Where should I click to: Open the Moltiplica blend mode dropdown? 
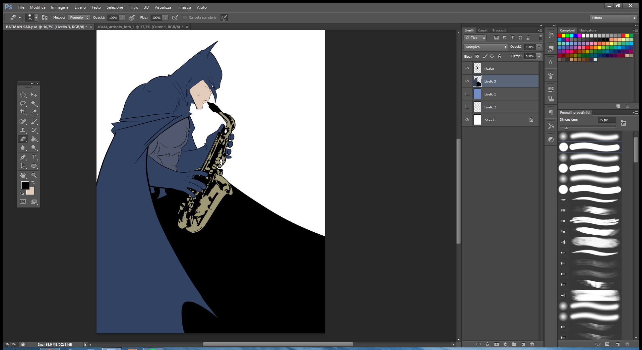tap(485, 47)
